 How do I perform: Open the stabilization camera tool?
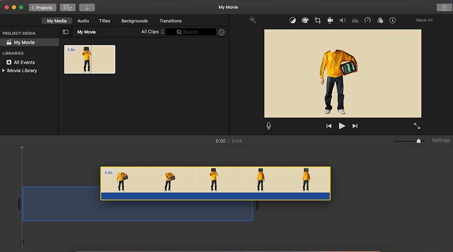330,20
